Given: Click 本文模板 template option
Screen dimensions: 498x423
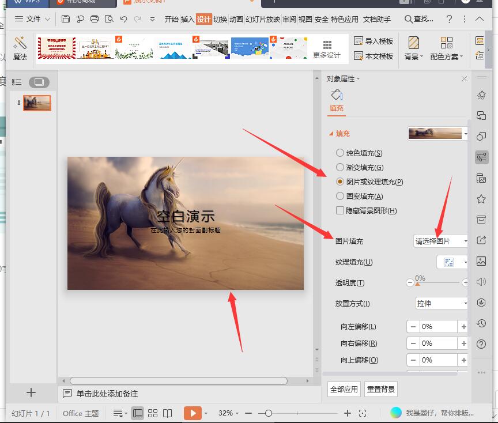Looking at the screenshot, I should point(373,56).
